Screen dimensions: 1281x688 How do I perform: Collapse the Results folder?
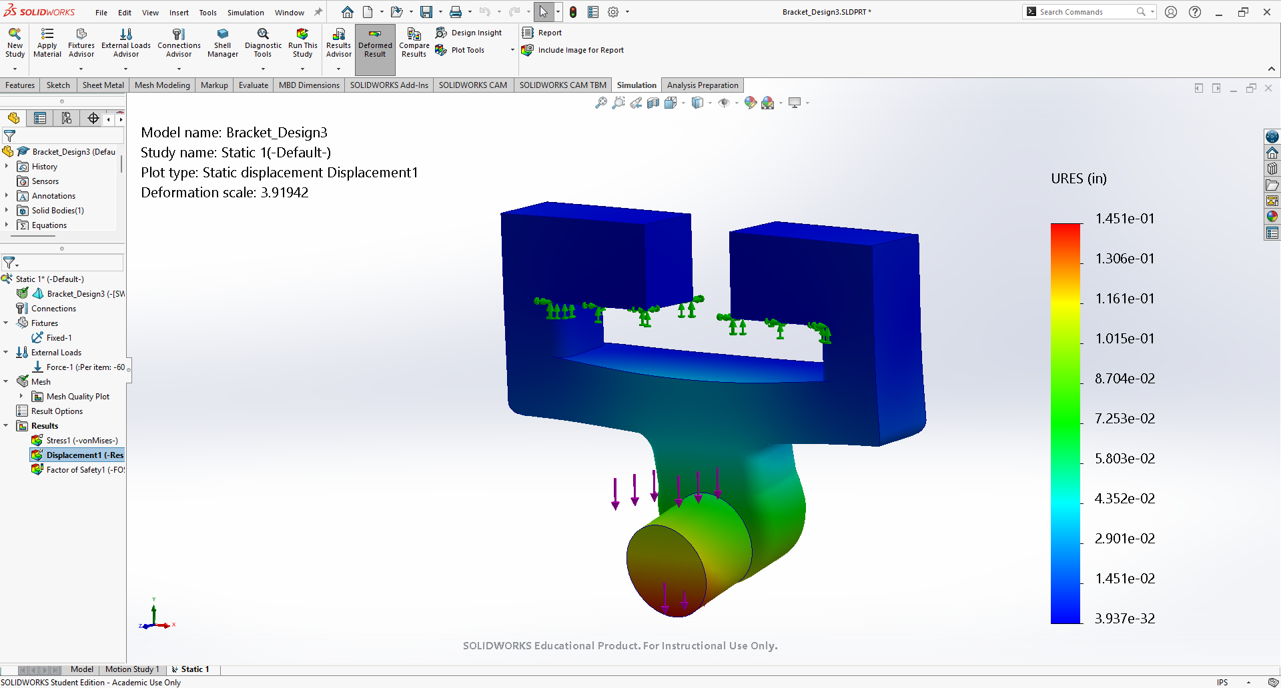(6, 425)
